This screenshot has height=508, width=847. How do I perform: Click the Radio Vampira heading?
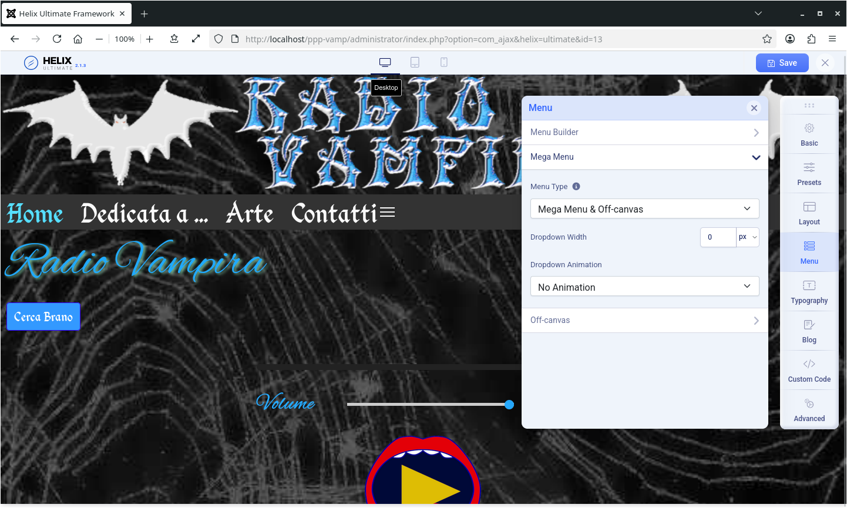pyautogui.click(x=137, y=260)
